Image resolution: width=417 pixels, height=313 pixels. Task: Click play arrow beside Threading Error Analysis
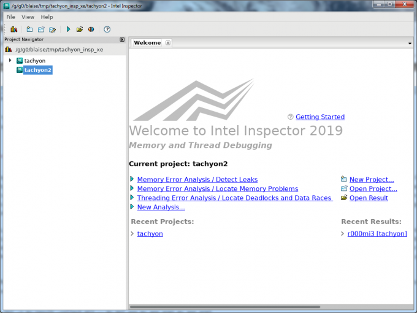(x=132, y=198)
